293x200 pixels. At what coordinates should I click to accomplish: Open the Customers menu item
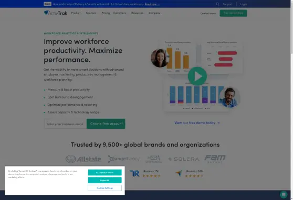point(120,13)
